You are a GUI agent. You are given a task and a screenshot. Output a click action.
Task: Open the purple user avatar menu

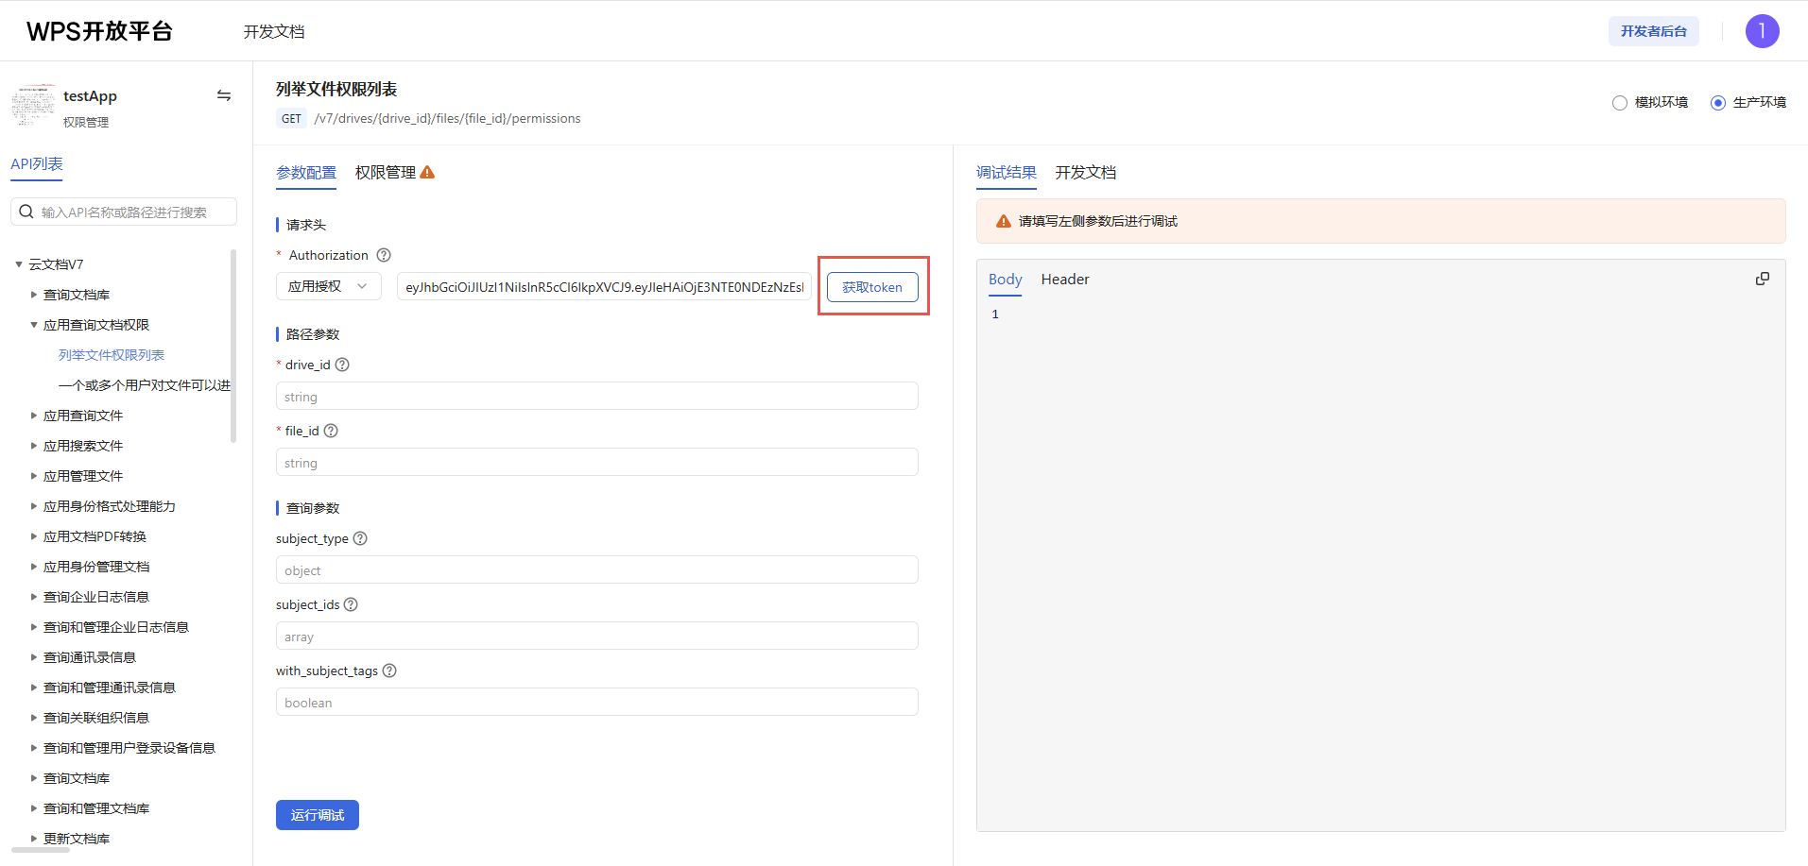pyautogui.click(x=1762, y=31)
